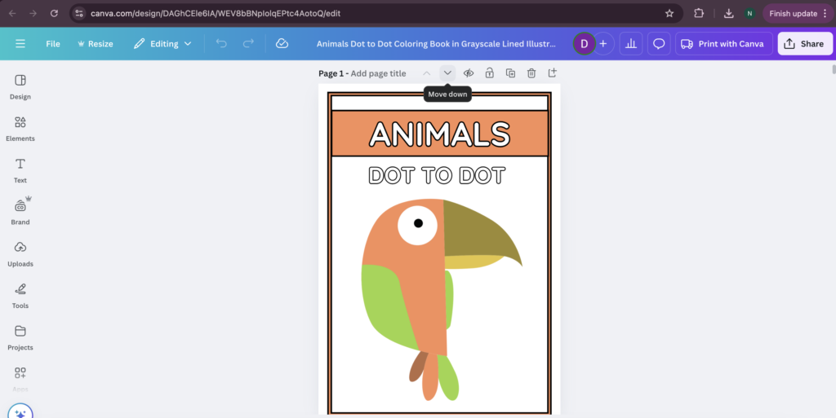Open the Projects folder panel
Viewport: 836px width, 418px height.
[20, 337]
